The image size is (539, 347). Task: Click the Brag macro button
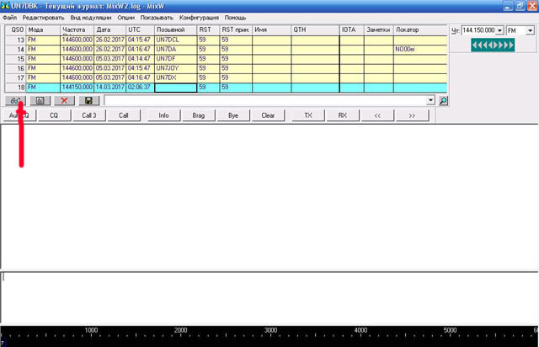[199, 115]
